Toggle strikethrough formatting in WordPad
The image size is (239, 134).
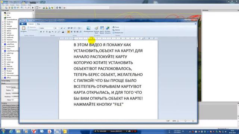[x=50, y=32]
